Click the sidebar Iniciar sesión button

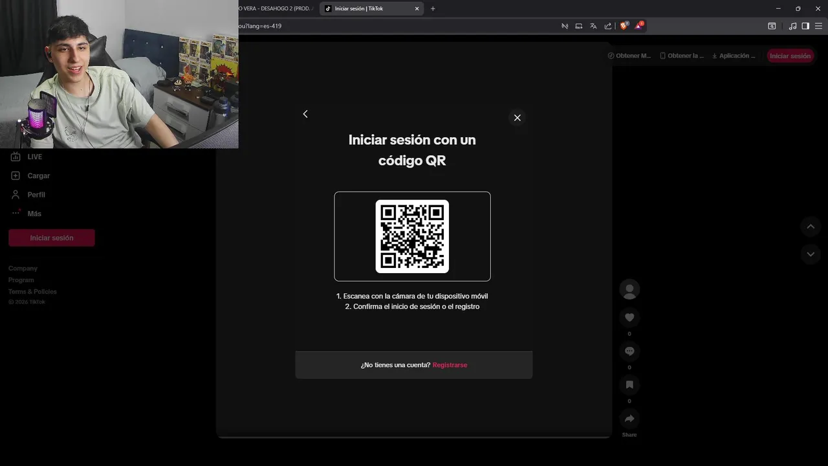coord(52,238)
